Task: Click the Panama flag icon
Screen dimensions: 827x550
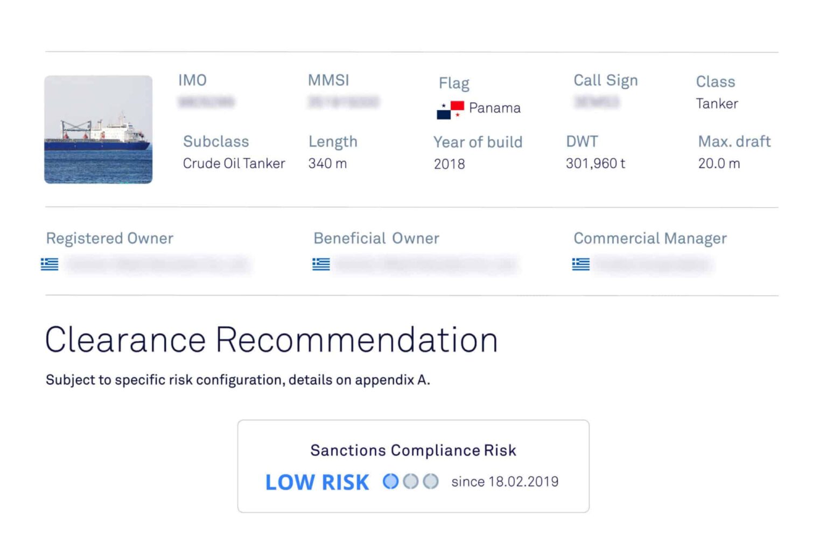Action: click(x=450, y=109)
